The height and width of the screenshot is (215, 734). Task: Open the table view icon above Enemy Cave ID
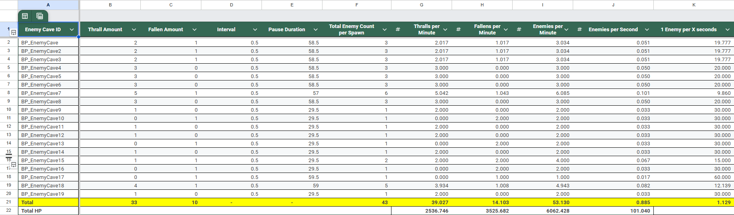coord(25,16)
